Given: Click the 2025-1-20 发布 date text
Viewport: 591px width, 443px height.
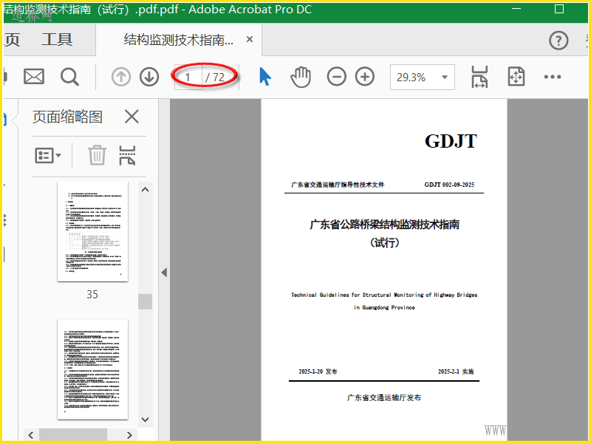Looking at the screenshot, I should pos(318,371).
